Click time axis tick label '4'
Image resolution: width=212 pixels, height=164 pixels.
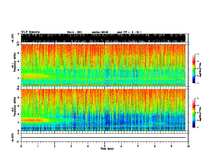88,146
